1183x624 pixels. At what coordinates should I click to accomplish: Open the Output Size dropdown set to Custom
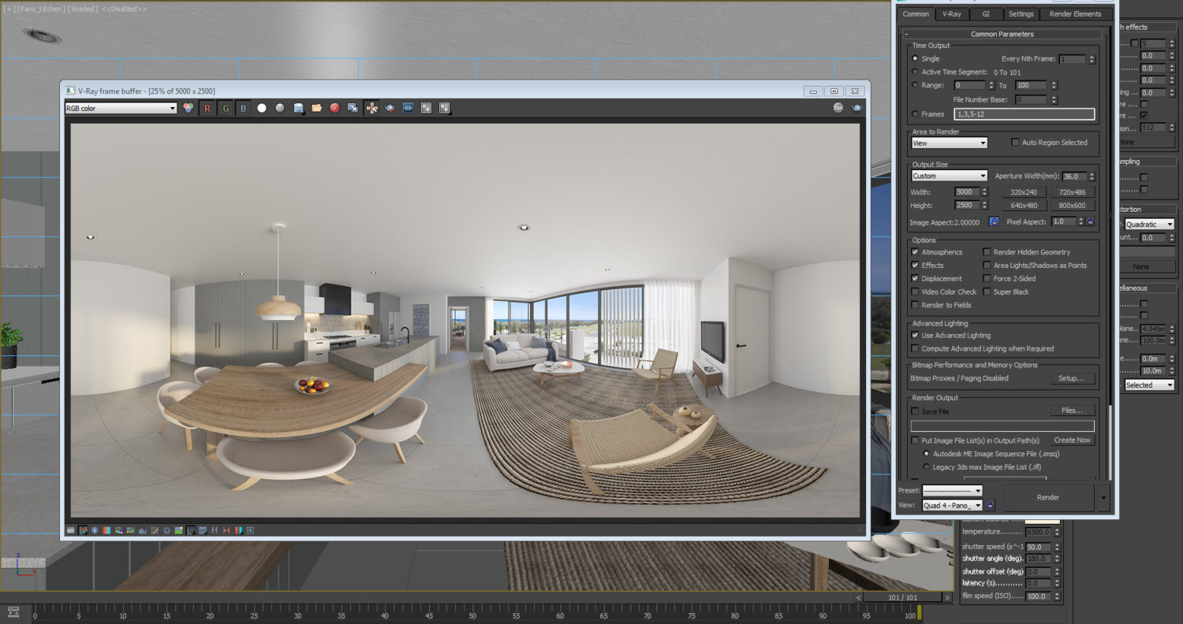click(x=949, y=175)
